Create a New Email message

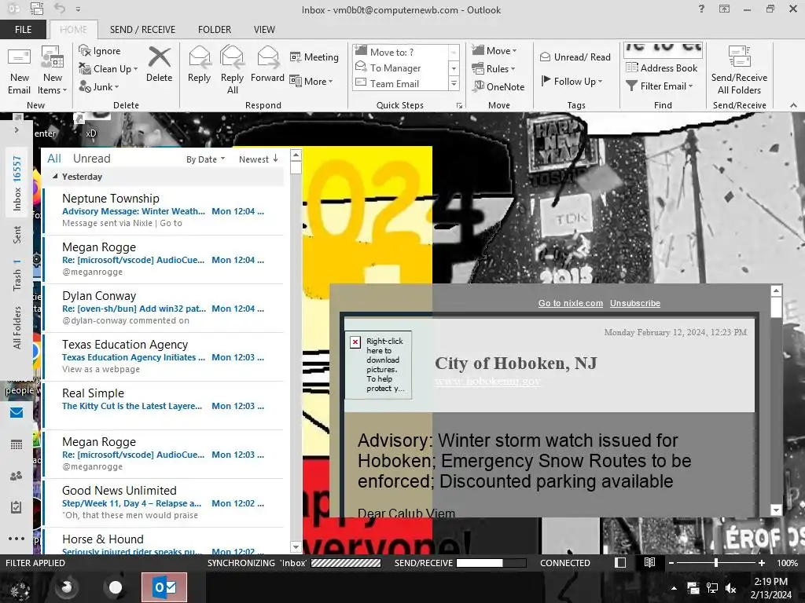click(x=19, y=71)
